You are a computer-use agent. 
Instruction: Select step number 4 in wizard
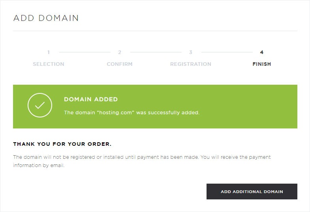(x=262, y=52)
